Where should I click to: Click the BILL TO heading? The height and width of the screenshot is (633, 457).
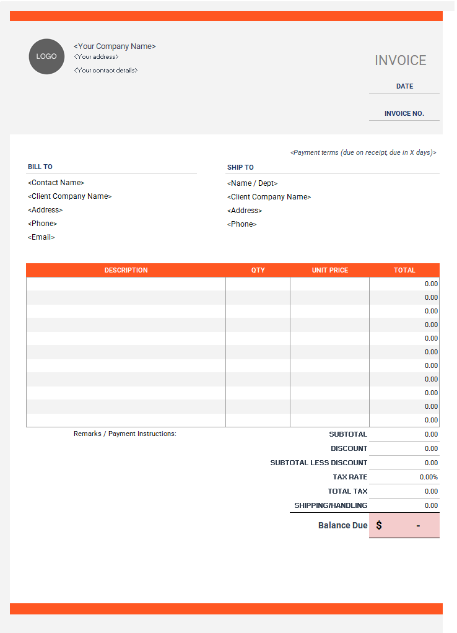40,167
